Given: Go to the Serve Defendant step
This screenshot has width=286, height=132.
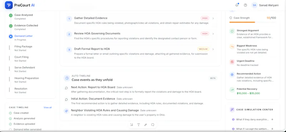Looking at the screenshot, I should coord(25,69).
